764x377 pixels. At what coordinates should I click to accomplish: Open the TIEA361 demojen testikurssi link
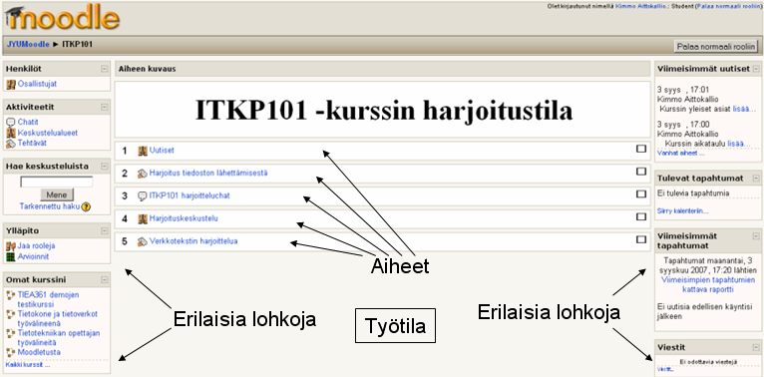click(x=48, y=299)
